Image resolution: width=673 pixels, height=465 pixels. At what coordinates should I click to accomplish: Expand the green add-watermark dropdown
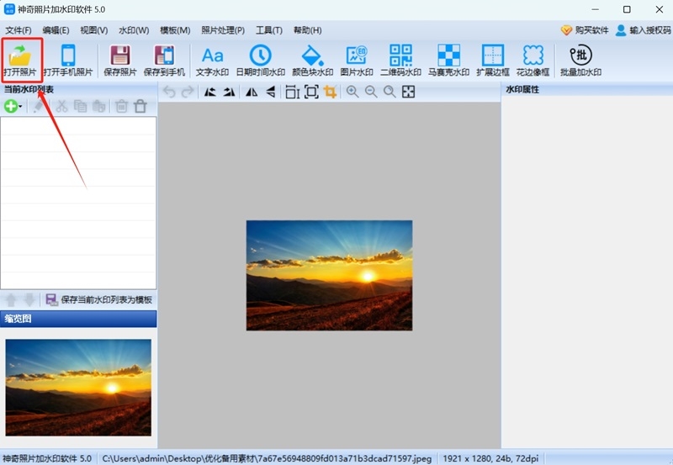click(19, 107)
